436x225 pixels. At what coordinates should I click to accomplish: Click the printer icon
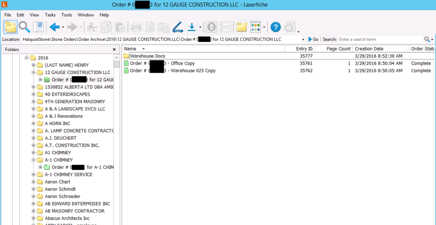coord(137,27)
